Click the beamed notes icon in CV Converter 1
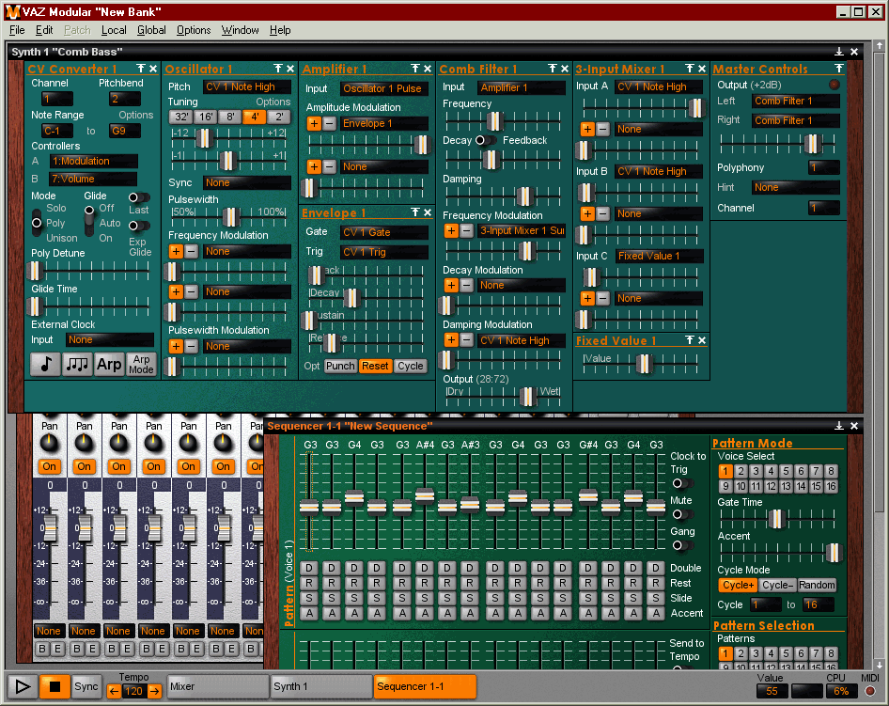Viewport: 889px width, 706px height. (x=77, y=364)
